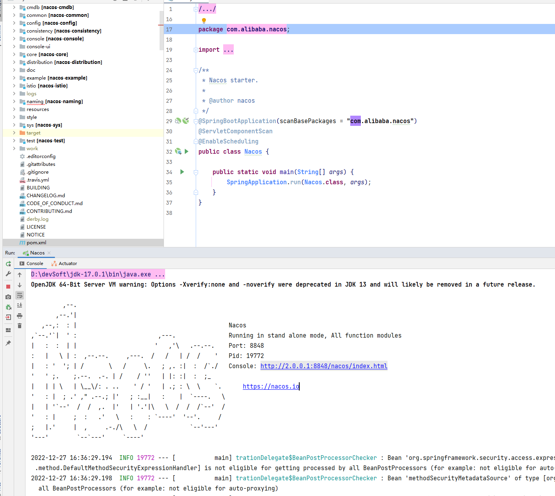Unfold the collapsed header comment on line 1
Screen dimensions: 555x496
(x=196, y=9)
